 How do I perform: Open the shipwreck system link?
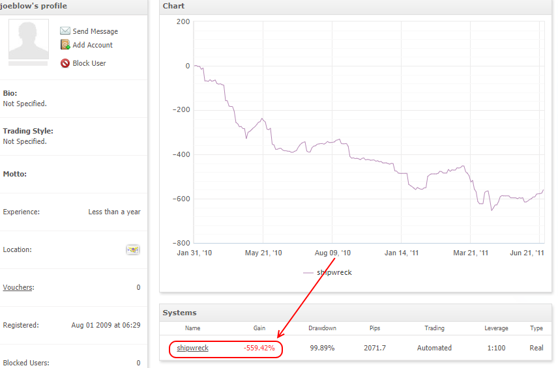point(192,348)
